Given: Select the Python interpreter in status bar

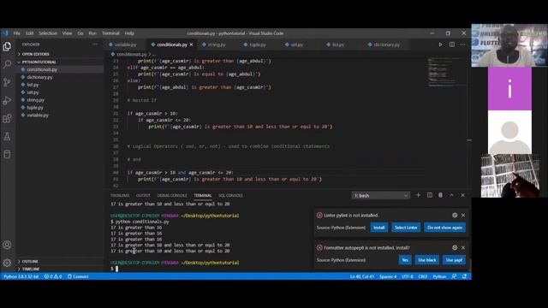Looking at the screenshot, I should [21, 276].
